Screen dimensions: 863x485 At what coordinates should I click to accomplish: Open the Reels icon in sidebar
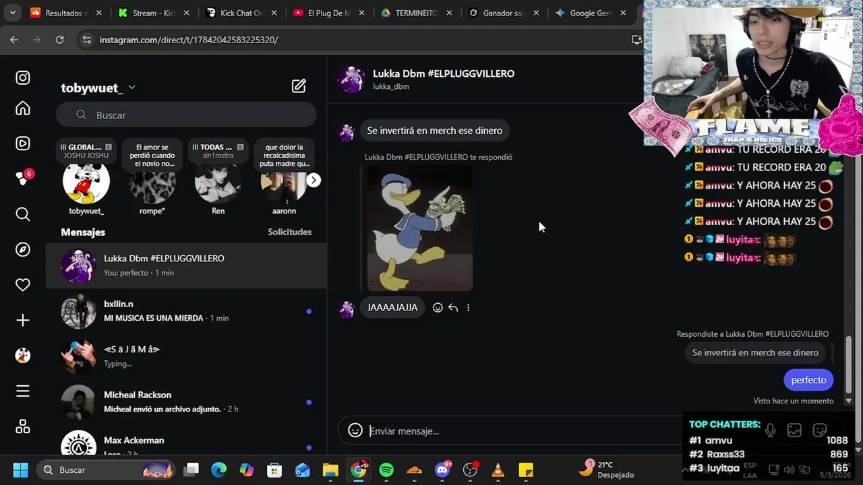(x=23, y=143)
